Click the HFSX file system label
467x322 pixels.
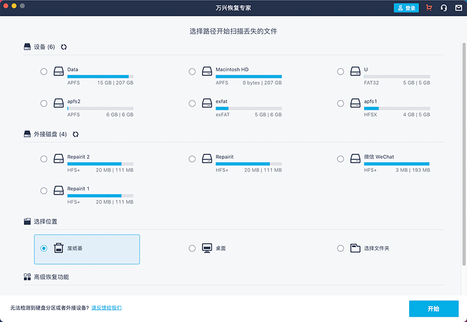click(x=371, y=115)
